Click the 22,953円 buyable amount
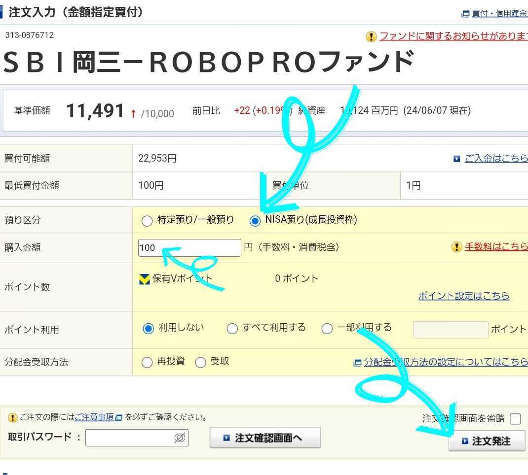This screenshot has width=528, height=475. click(157, 158)
